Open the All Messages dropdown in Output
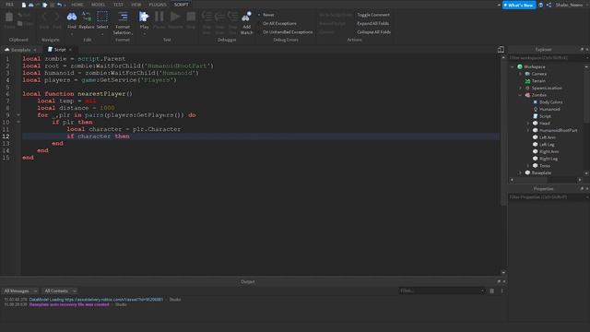The height and width of the screenshot is (332, 590). (x=20, y=290)
